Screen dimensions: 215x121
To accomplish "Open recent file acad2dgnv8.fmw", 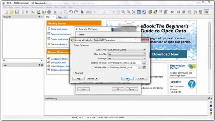I will tap(59, 59).
